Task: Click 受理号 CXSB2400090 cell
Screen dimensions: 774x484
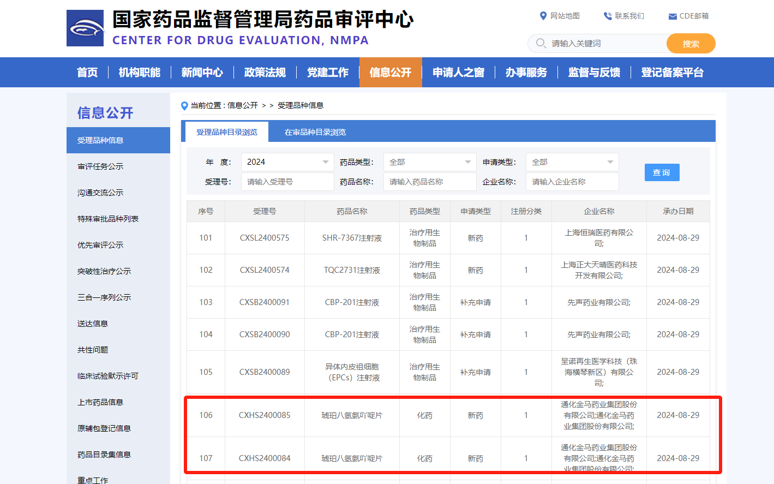Action: pos(265,334)
